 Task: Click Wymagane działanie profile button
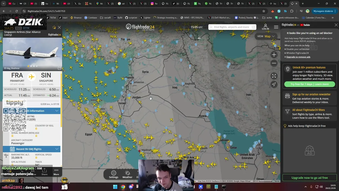point(324,11)
